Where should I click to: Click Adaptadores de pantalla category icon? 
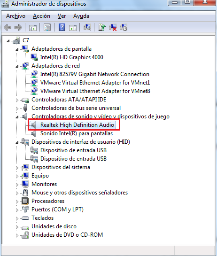tap(25, 49)
